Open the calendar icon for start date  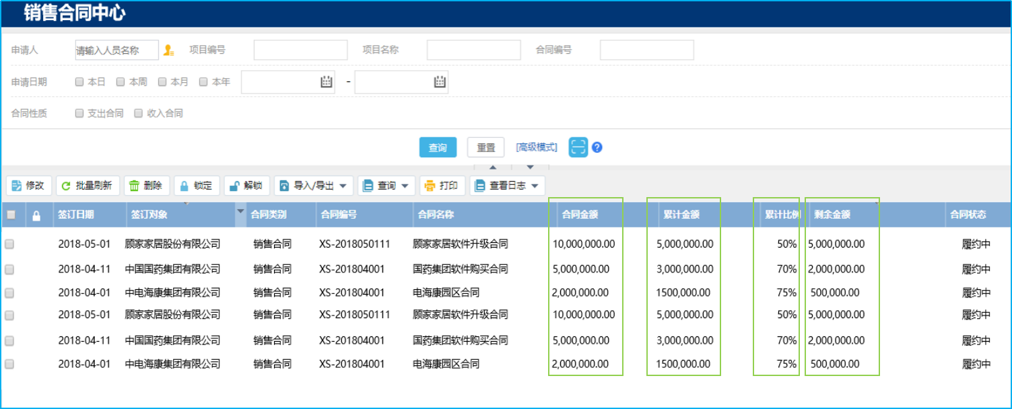tap(326, 81)
